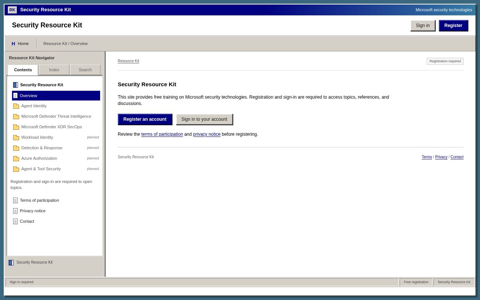Click planned tag on Agent & Tool Security row

coord(93,169)
